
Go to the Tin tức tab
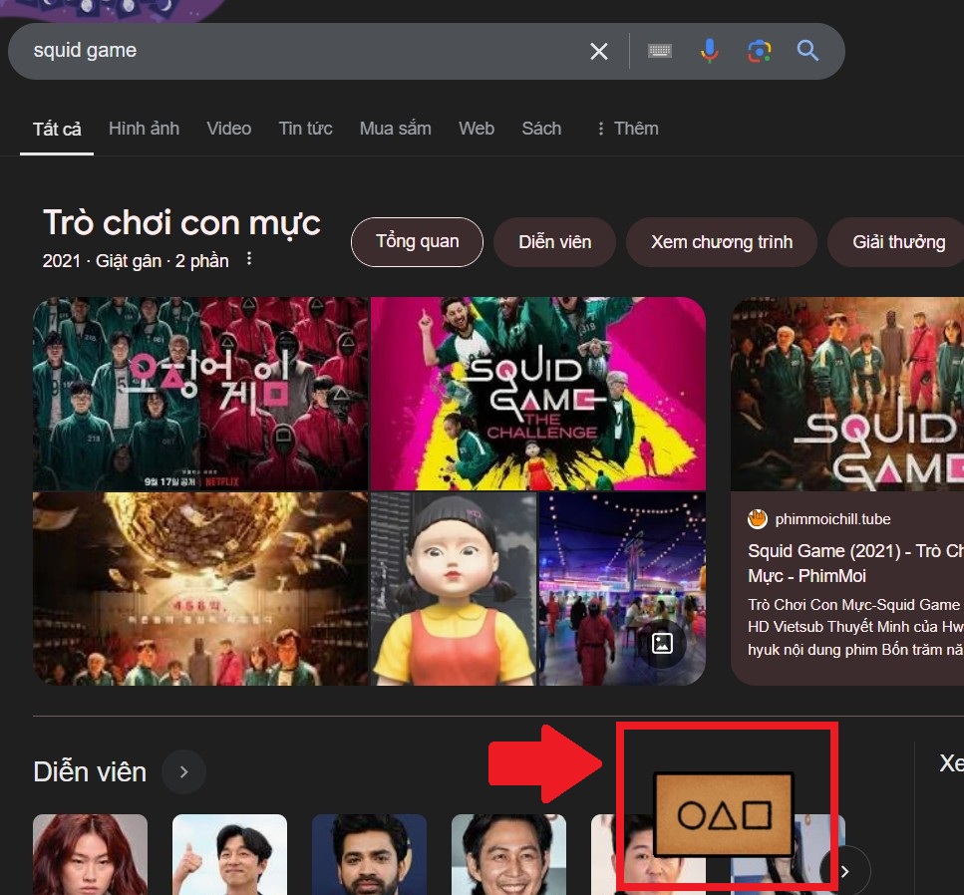pos(306,129)
